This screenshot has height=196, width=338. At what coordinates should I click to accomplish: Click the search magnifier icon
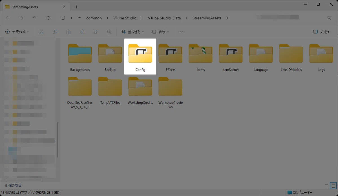pyautogui.click(x=329, y=18)
